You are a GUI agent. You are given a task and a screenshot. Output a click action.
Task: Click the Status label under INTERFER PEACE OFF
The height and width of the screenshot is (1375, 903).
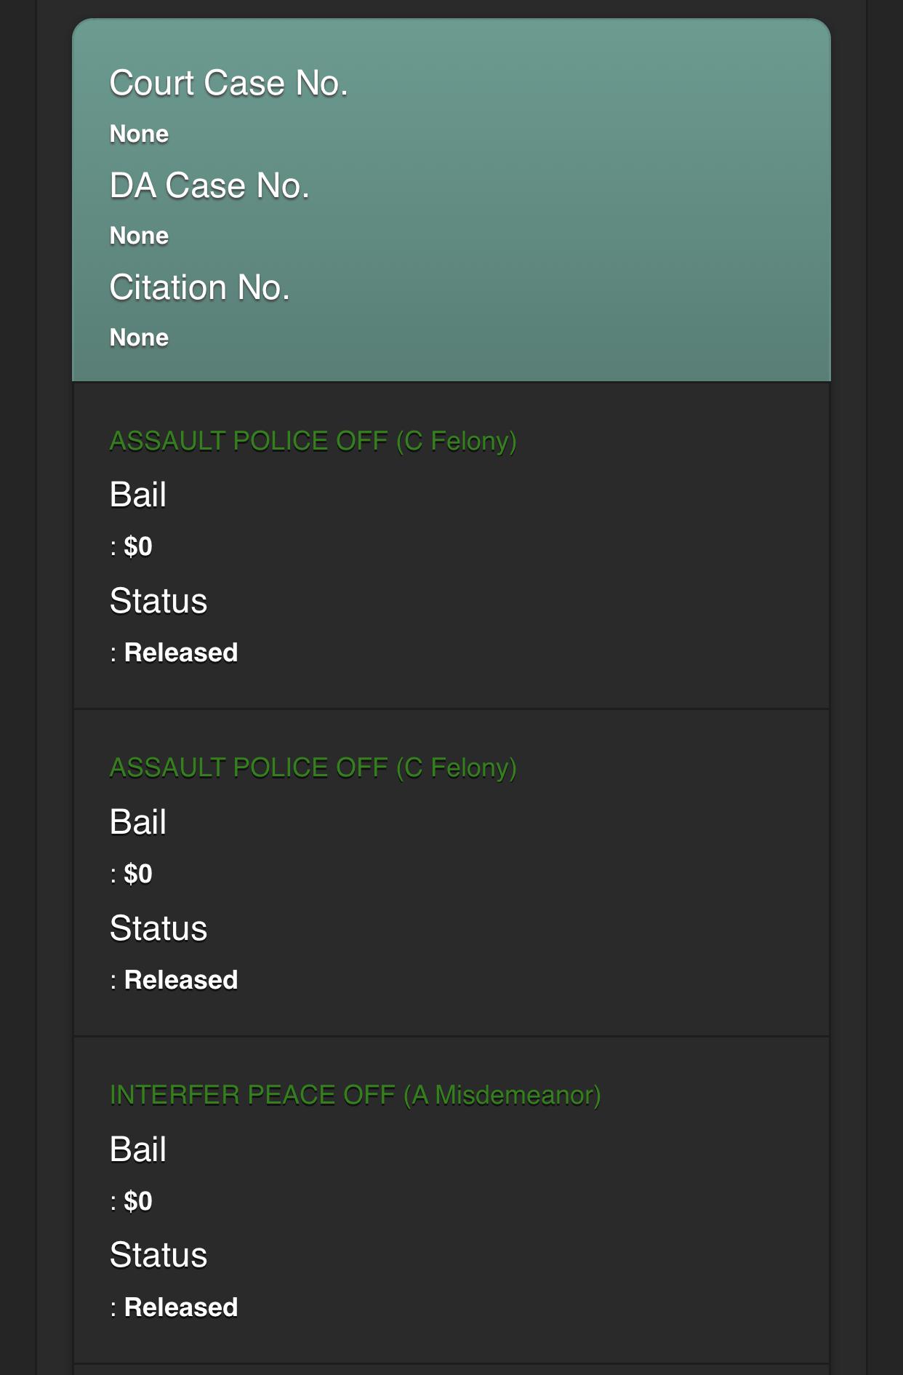point(158,1255)
